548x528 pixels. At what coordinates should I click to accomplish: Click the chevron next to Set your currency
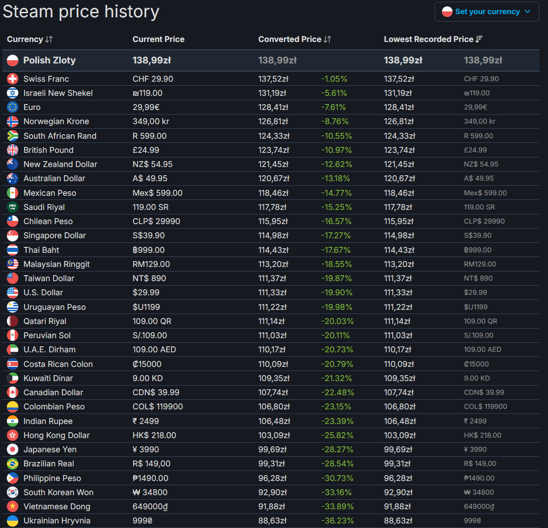click(528, 11)
